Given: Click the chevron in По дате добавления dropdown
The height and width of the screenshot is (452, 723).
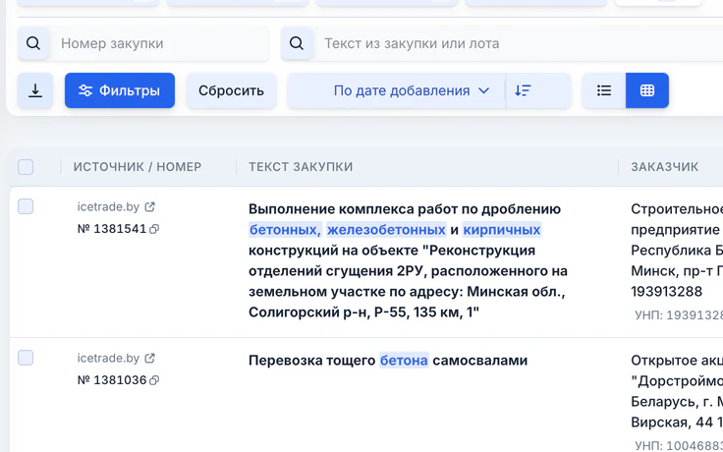Looking at the screenshot, I should click(x=483, y=90).
